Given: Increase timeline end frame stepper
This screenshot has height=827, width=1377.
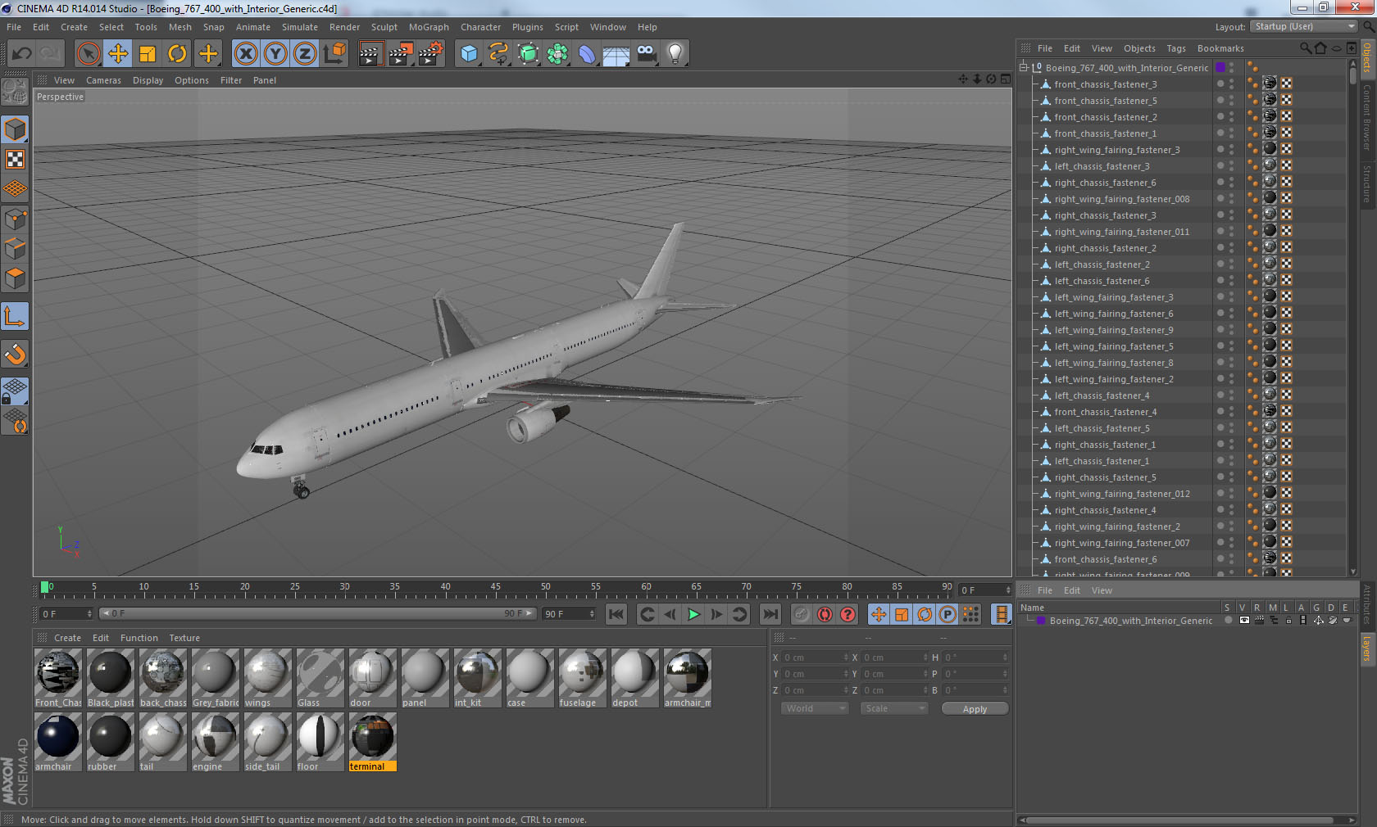Looking at the screenshot, I should coord(592,611).
